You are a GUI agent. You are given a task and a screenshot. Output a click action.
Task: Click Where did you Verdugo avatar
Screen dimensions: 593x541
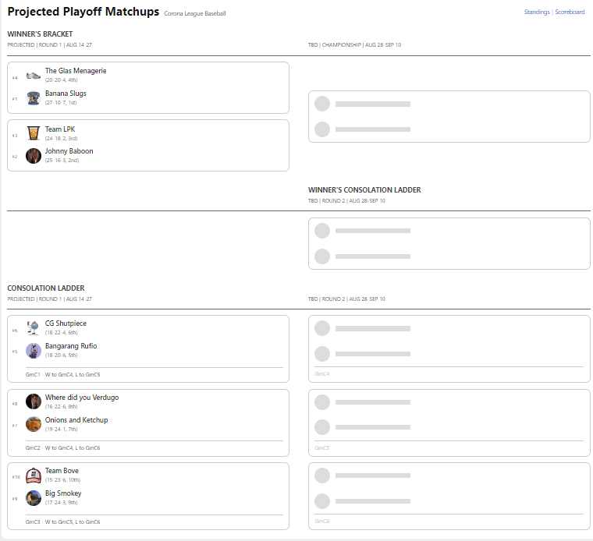point(34,401)
